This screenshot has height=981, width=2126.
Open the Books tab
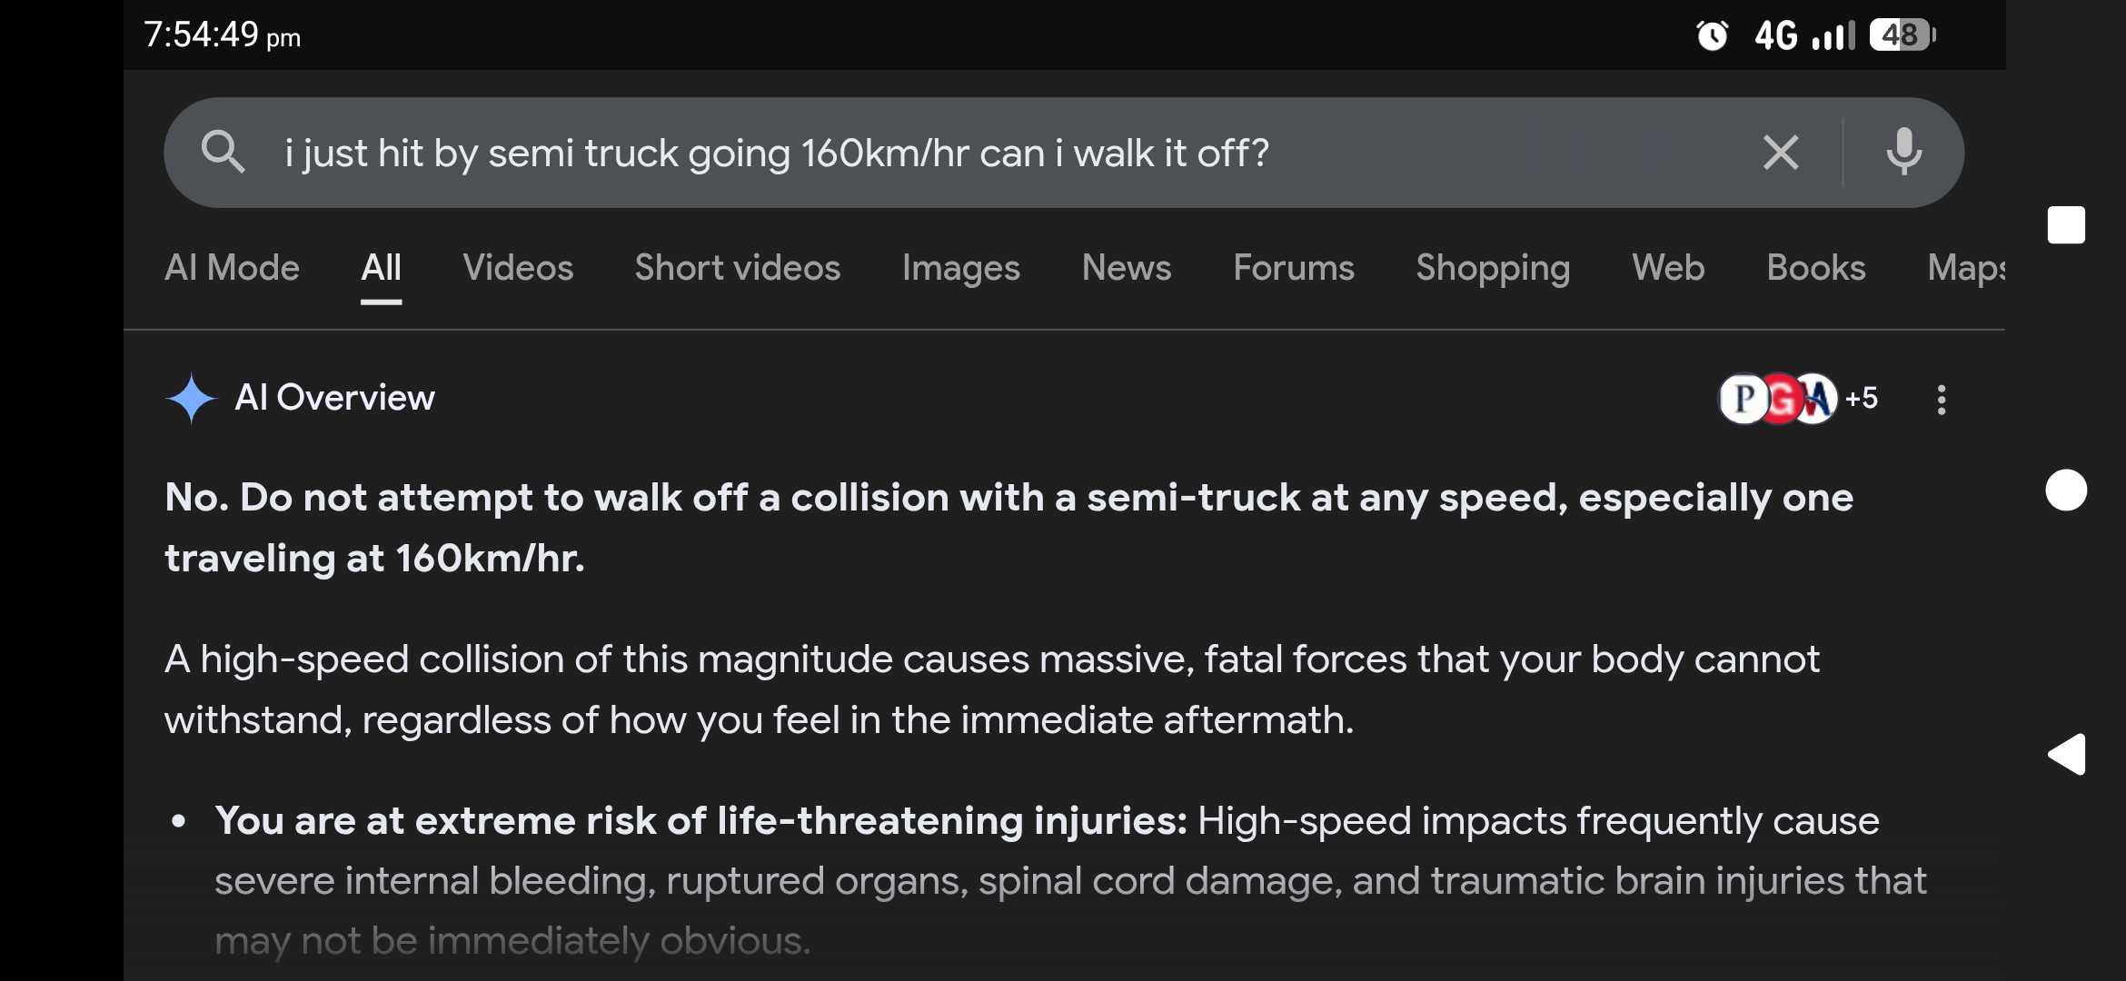click(1815, 268)
